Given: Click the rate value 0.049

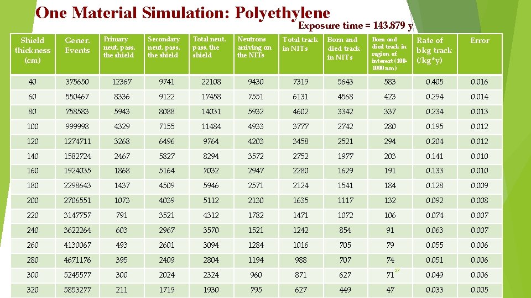Looking at the screenshot, I should [x=435, y=275].
